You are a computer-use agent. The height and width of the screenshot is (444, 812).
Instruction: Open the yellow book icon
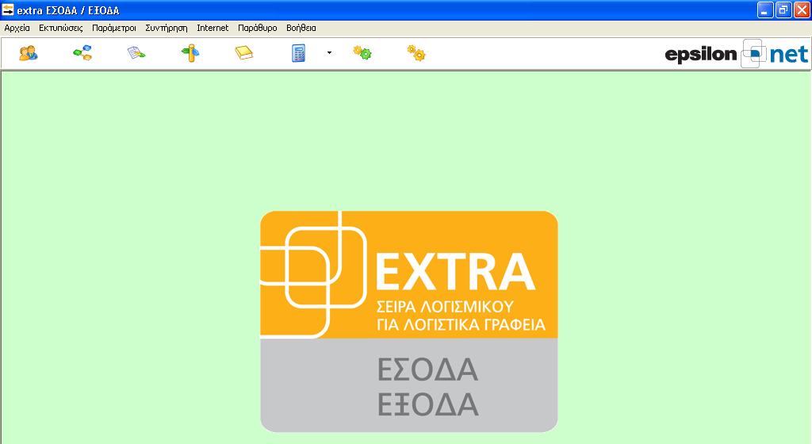pyautogui.click(x=244, y=53)
